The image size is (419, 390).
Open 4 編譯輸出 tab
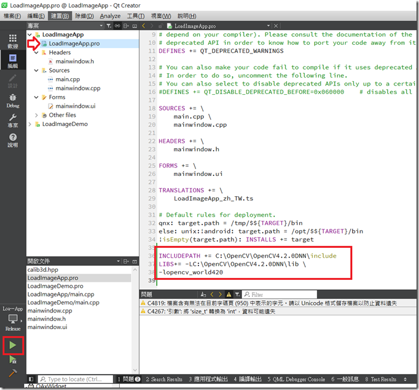[x=248, y=380]
